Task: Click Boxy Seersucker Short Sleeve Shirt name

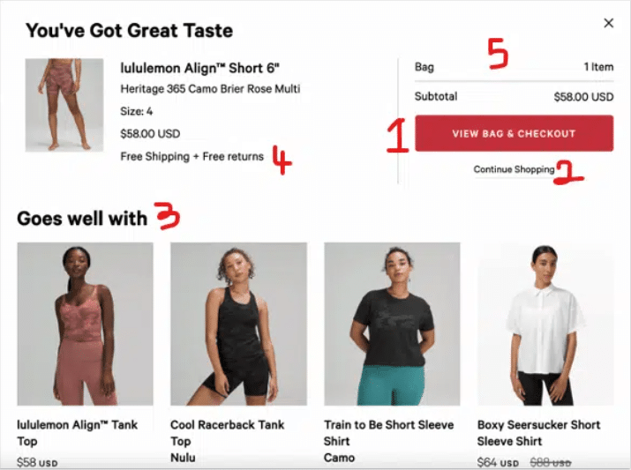Action: pos(538,433)
